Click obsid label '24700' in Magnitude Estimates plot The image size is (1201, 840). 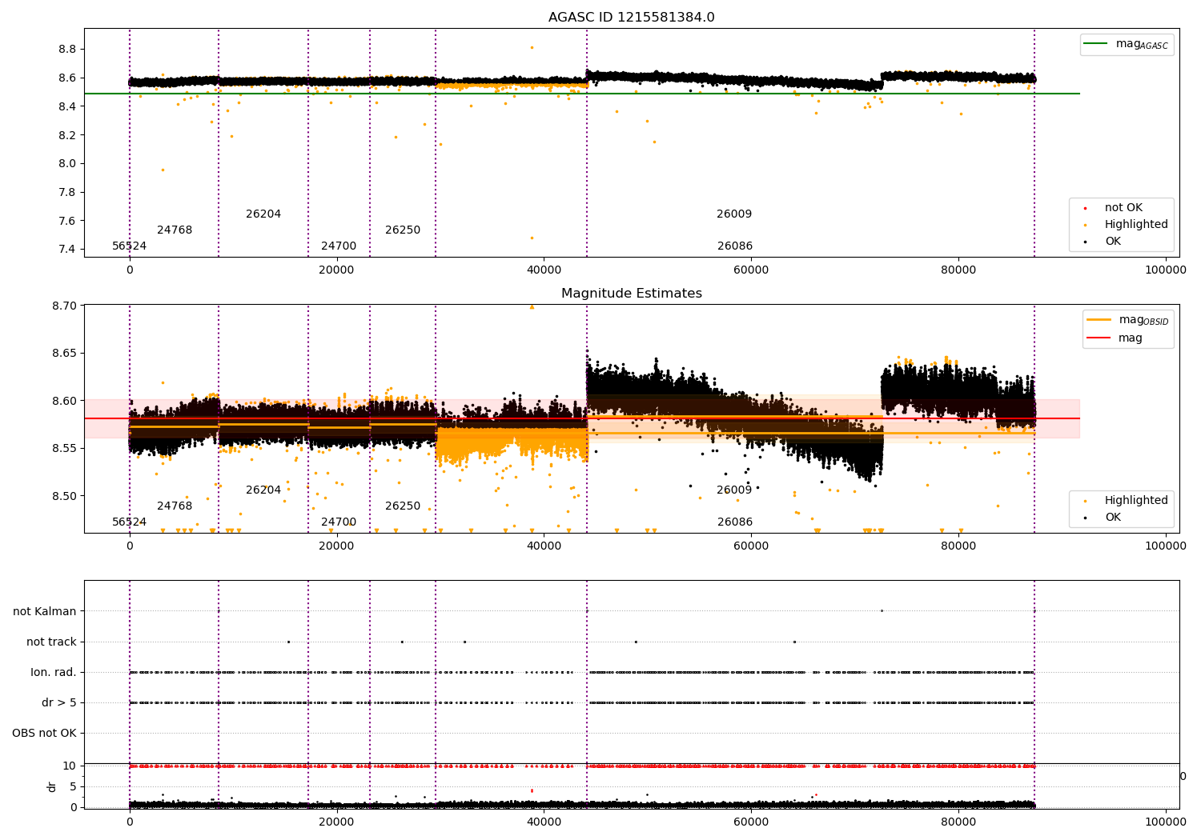339,522
